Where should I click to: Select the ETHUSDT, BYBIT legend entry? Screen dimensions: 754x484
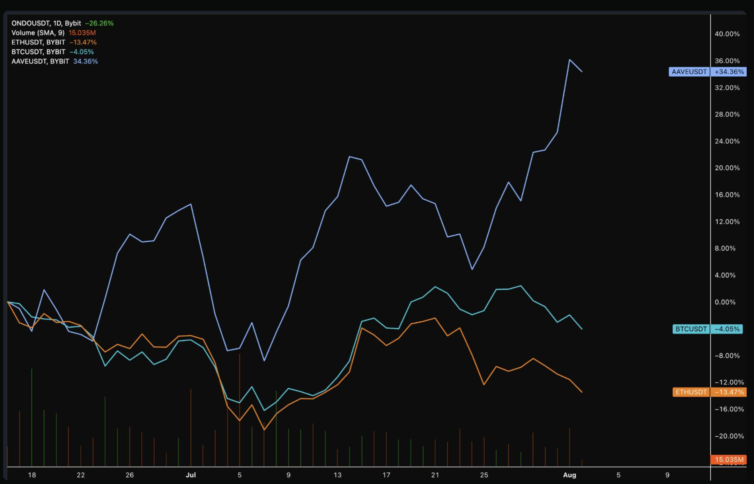point(38,42)
